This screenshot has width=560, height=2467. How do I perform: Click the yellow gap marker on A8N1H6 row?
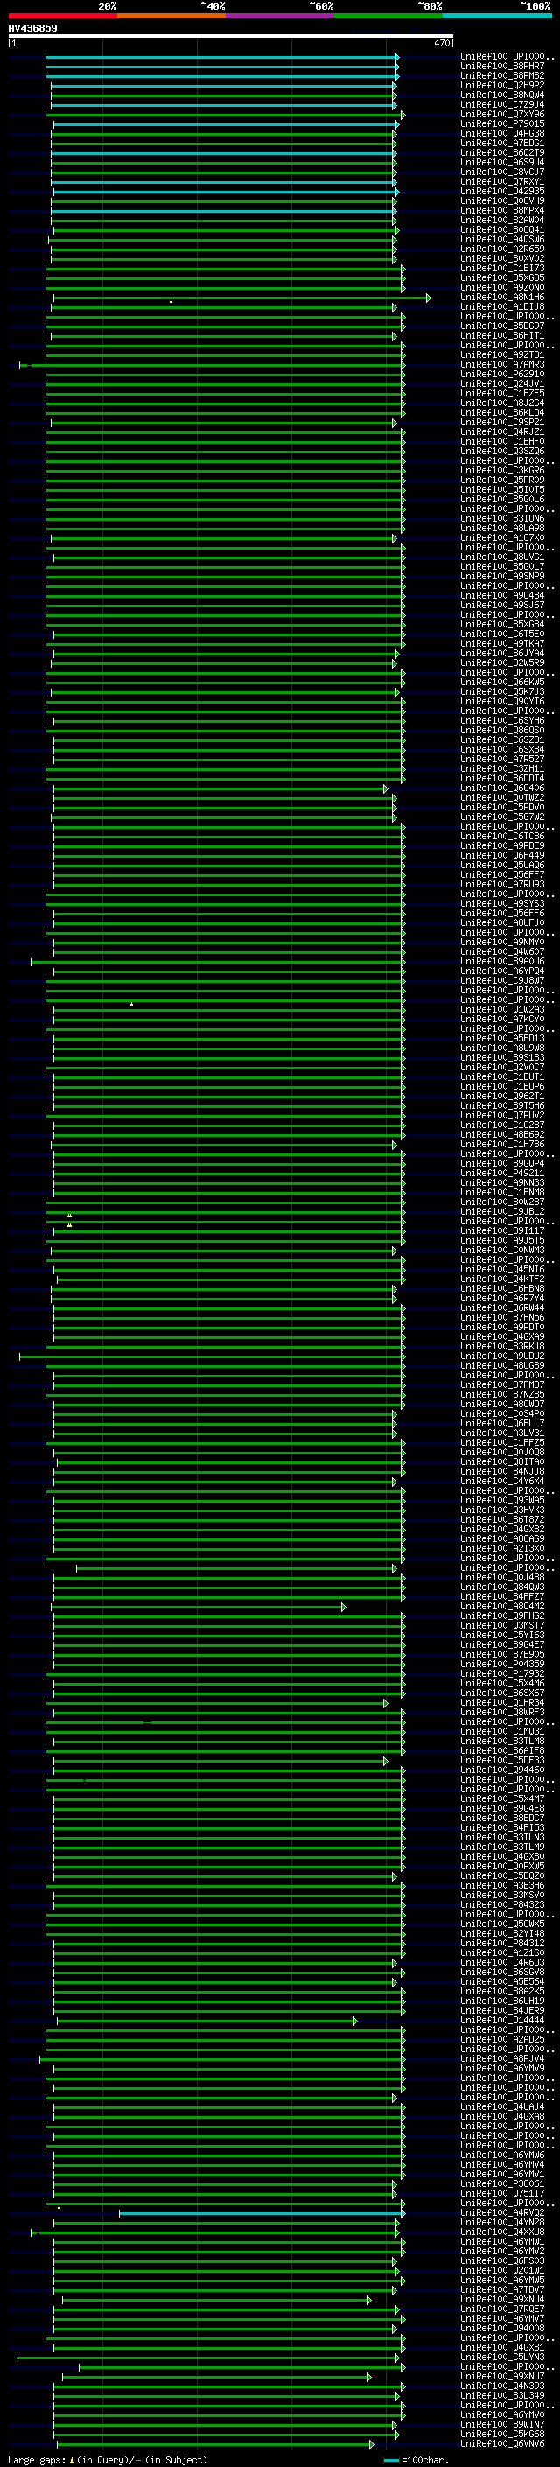point(171,301)
